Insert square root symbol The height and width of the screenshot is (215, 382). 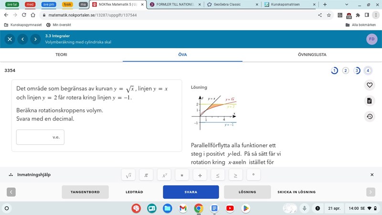pos(128,175)
